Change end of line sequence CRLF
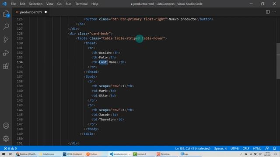Image resolution: width=280 pixels, height=157 pixels. (246, 148)
